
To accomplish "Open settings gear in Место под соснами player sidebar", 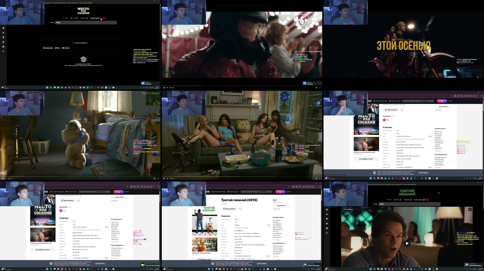I will pyautogui.click(x=3, y=42).
